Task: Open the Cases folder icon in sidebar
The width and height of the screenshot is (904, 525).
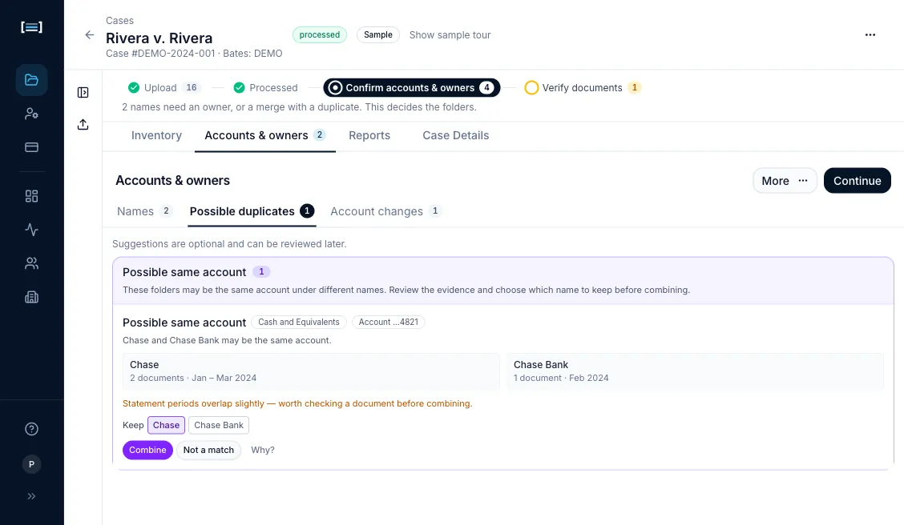Action: pyautogui.click(x=32, y=80)
